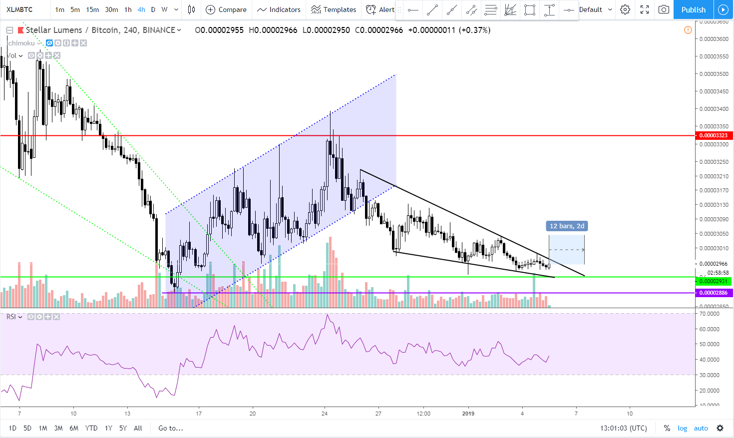Click the Publish button
734x438 pixels.
(694, 9)
